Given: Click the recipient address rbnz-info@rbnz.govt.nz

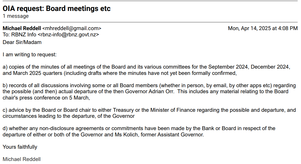Looking at the screenshot, I should (68, 35).
